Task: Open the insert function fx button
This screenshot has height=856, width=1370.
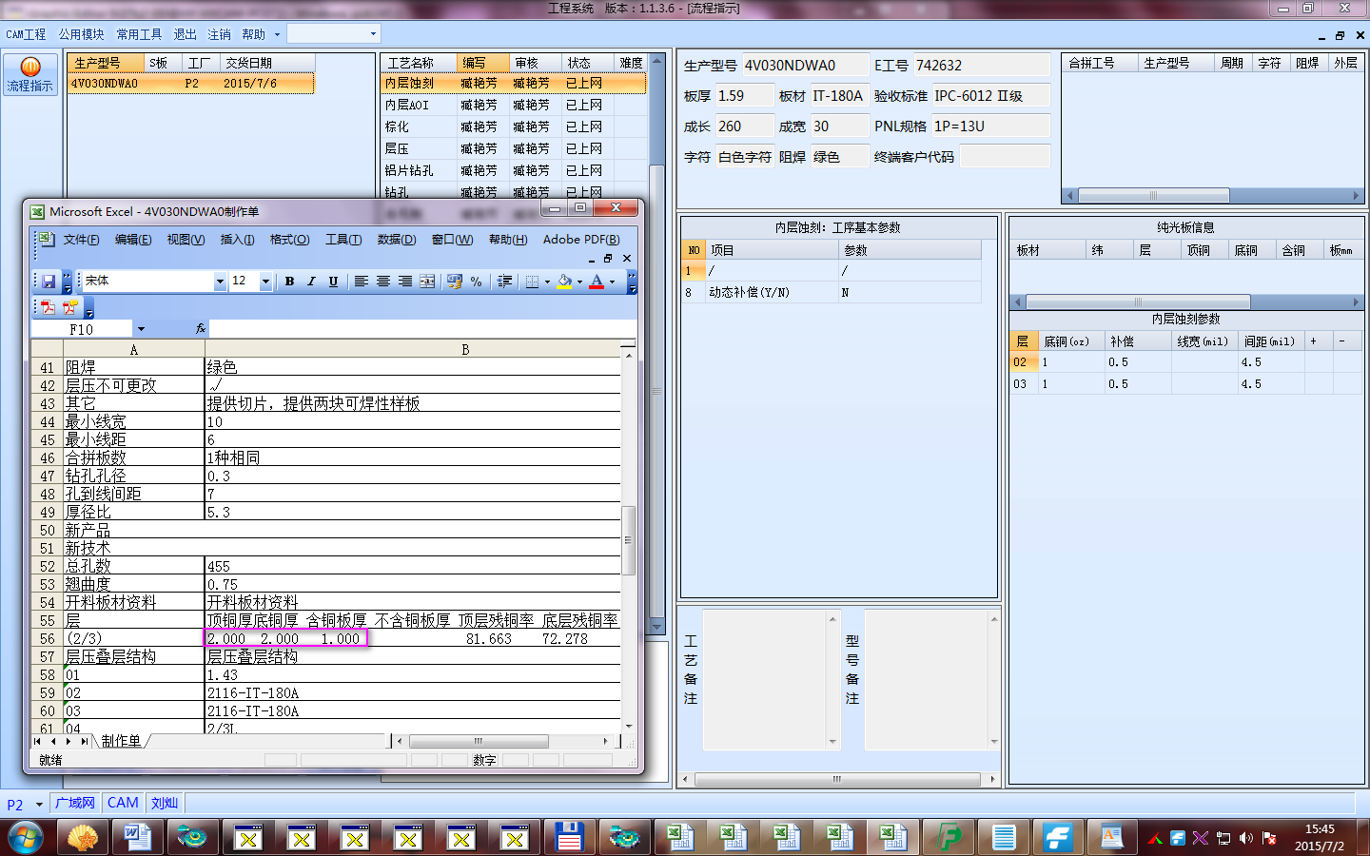Action: point(201,329)
